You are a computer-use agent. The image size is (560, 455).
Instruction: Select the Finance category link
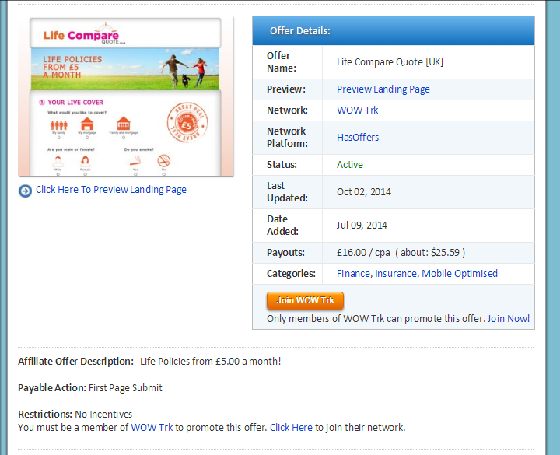pos(354,274)
